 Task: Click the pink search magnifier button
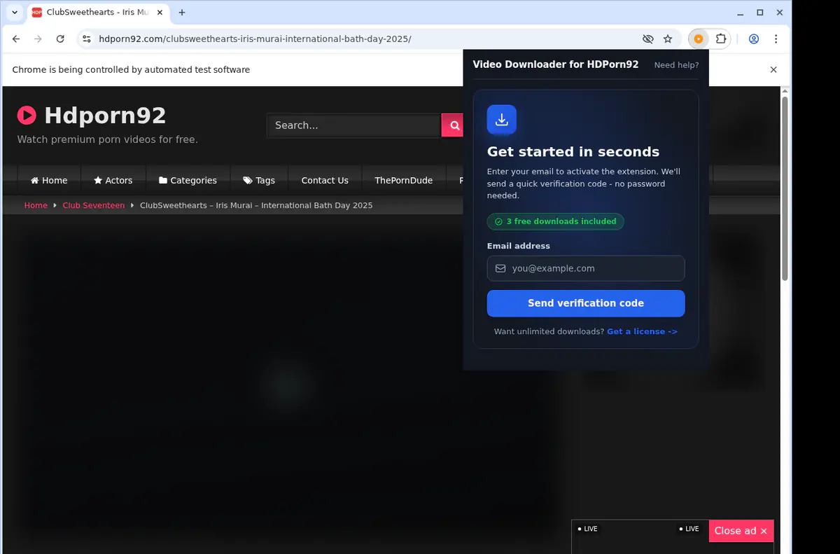click(454, 125)
